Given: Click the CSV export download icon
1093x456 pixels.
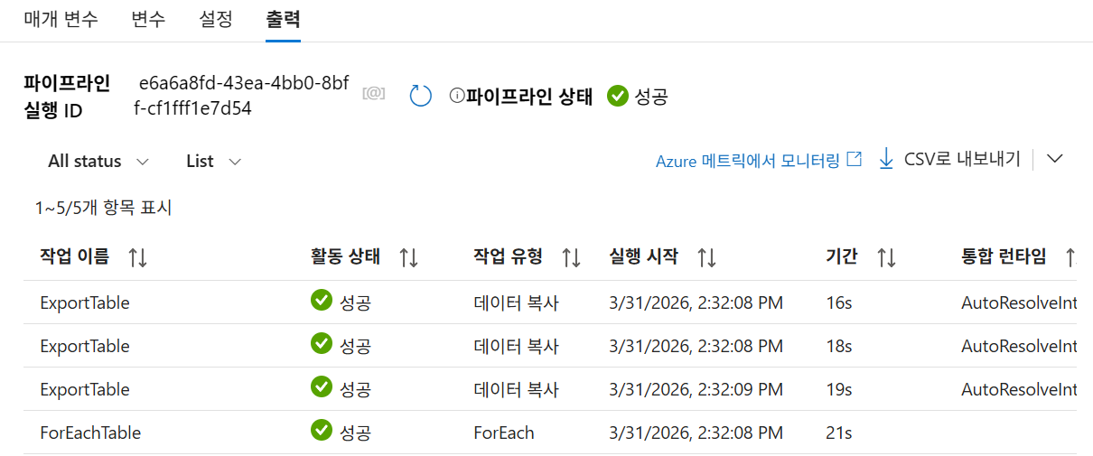Looking at the screenshot, I should coord(887,159).
